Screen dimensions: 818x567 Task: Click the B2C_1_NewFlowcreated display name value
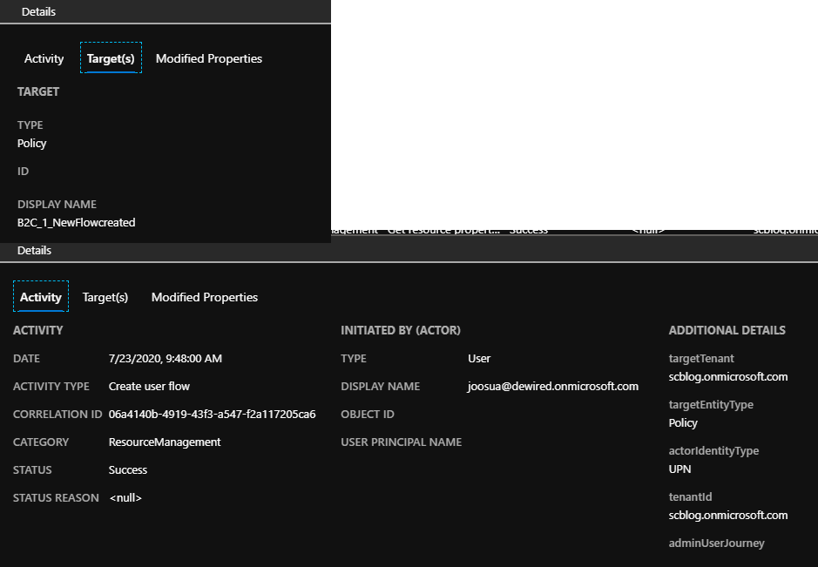pyautogui.click(x=77, y=222)
